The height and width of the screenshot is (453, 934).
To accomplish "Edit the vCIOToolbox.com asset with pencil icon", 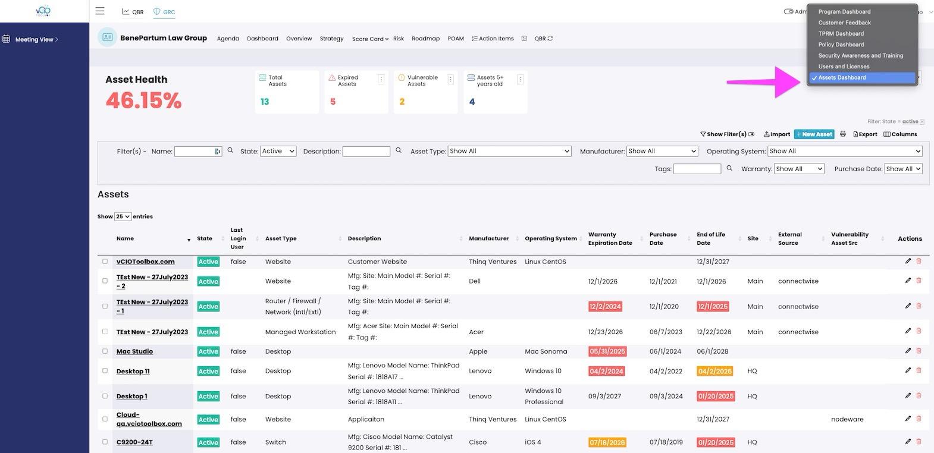I will 908,261.
